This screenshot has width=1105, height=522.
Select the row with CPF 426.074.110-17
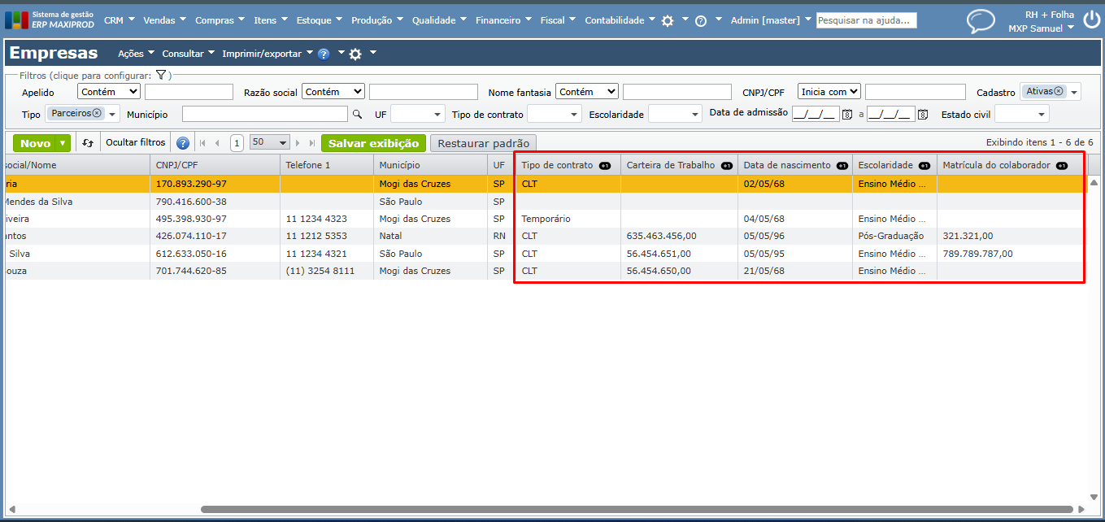coord(544,236)
